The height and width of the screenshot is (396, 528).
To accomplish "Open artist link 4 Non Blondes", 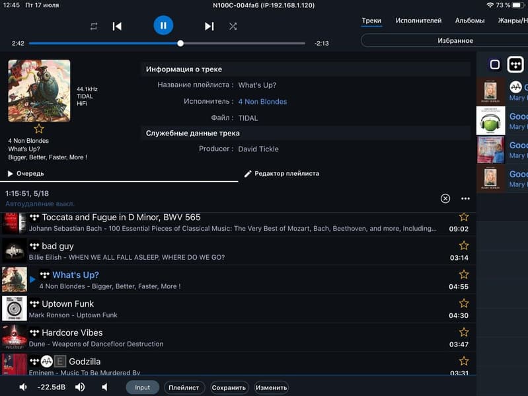I will 262,101.
